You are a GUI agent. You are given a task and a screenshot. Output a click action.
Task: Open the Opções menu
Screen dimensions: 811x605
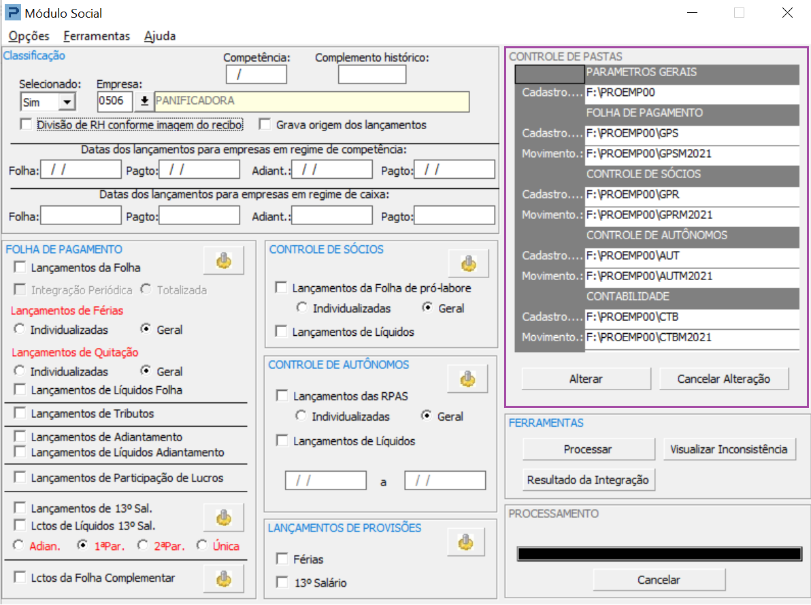(29, 36)
